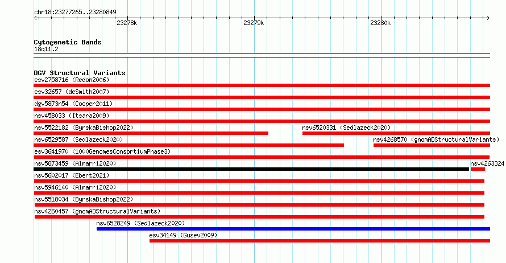Open the nsv6520331 (Sedlazeck2020) label
The width and height of the screenshot is (506, 263).
click(x=346, y=128)
